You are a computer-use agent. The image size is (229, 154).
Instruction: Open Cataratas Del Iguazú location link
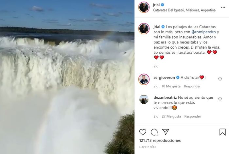click(x=184, y=10)
